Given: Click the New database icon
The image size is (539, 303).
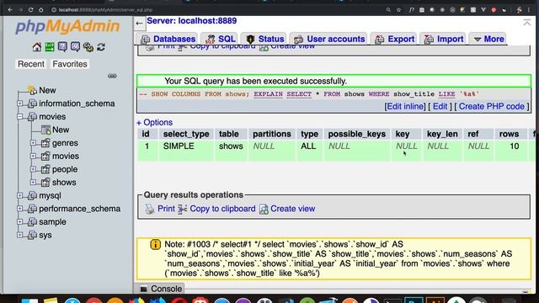Looking at the screenshot, I should pos(32,90).
